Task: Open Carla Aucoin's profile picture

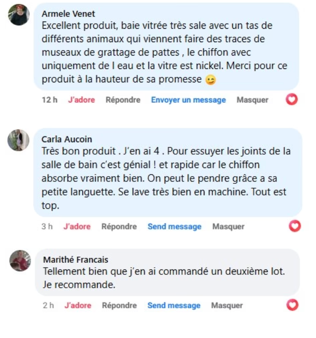Action: click(19, 140)
